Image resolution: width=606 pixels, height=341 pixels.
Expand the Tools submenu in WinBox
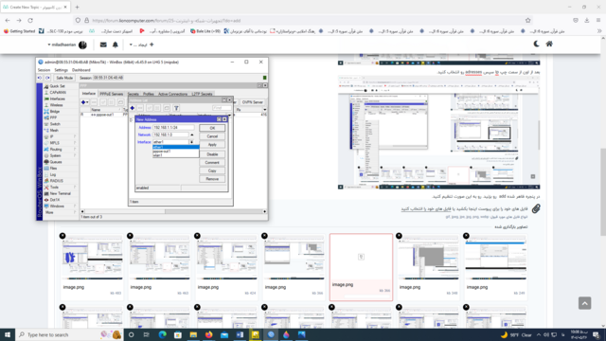[x=61, y=188]
